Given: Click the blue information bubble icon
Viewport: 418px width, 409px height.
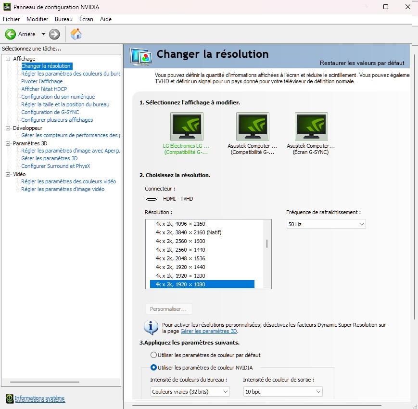Looking at the screenshot, I should point(151,327).
